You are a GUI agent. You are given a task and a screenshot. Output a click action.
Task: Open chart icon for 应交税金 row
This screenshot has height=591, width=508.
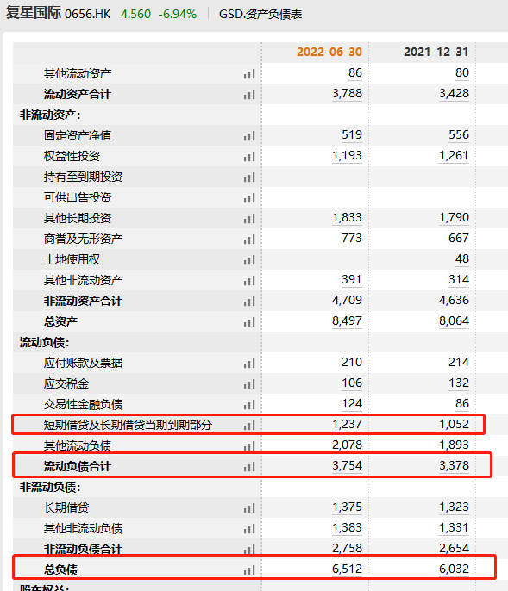(249, 384)
